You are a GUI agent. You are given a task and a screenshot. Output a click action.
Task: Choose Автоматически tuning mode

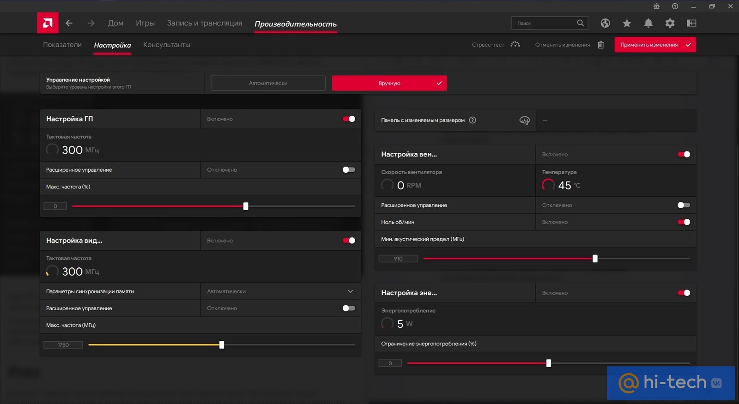268,83
